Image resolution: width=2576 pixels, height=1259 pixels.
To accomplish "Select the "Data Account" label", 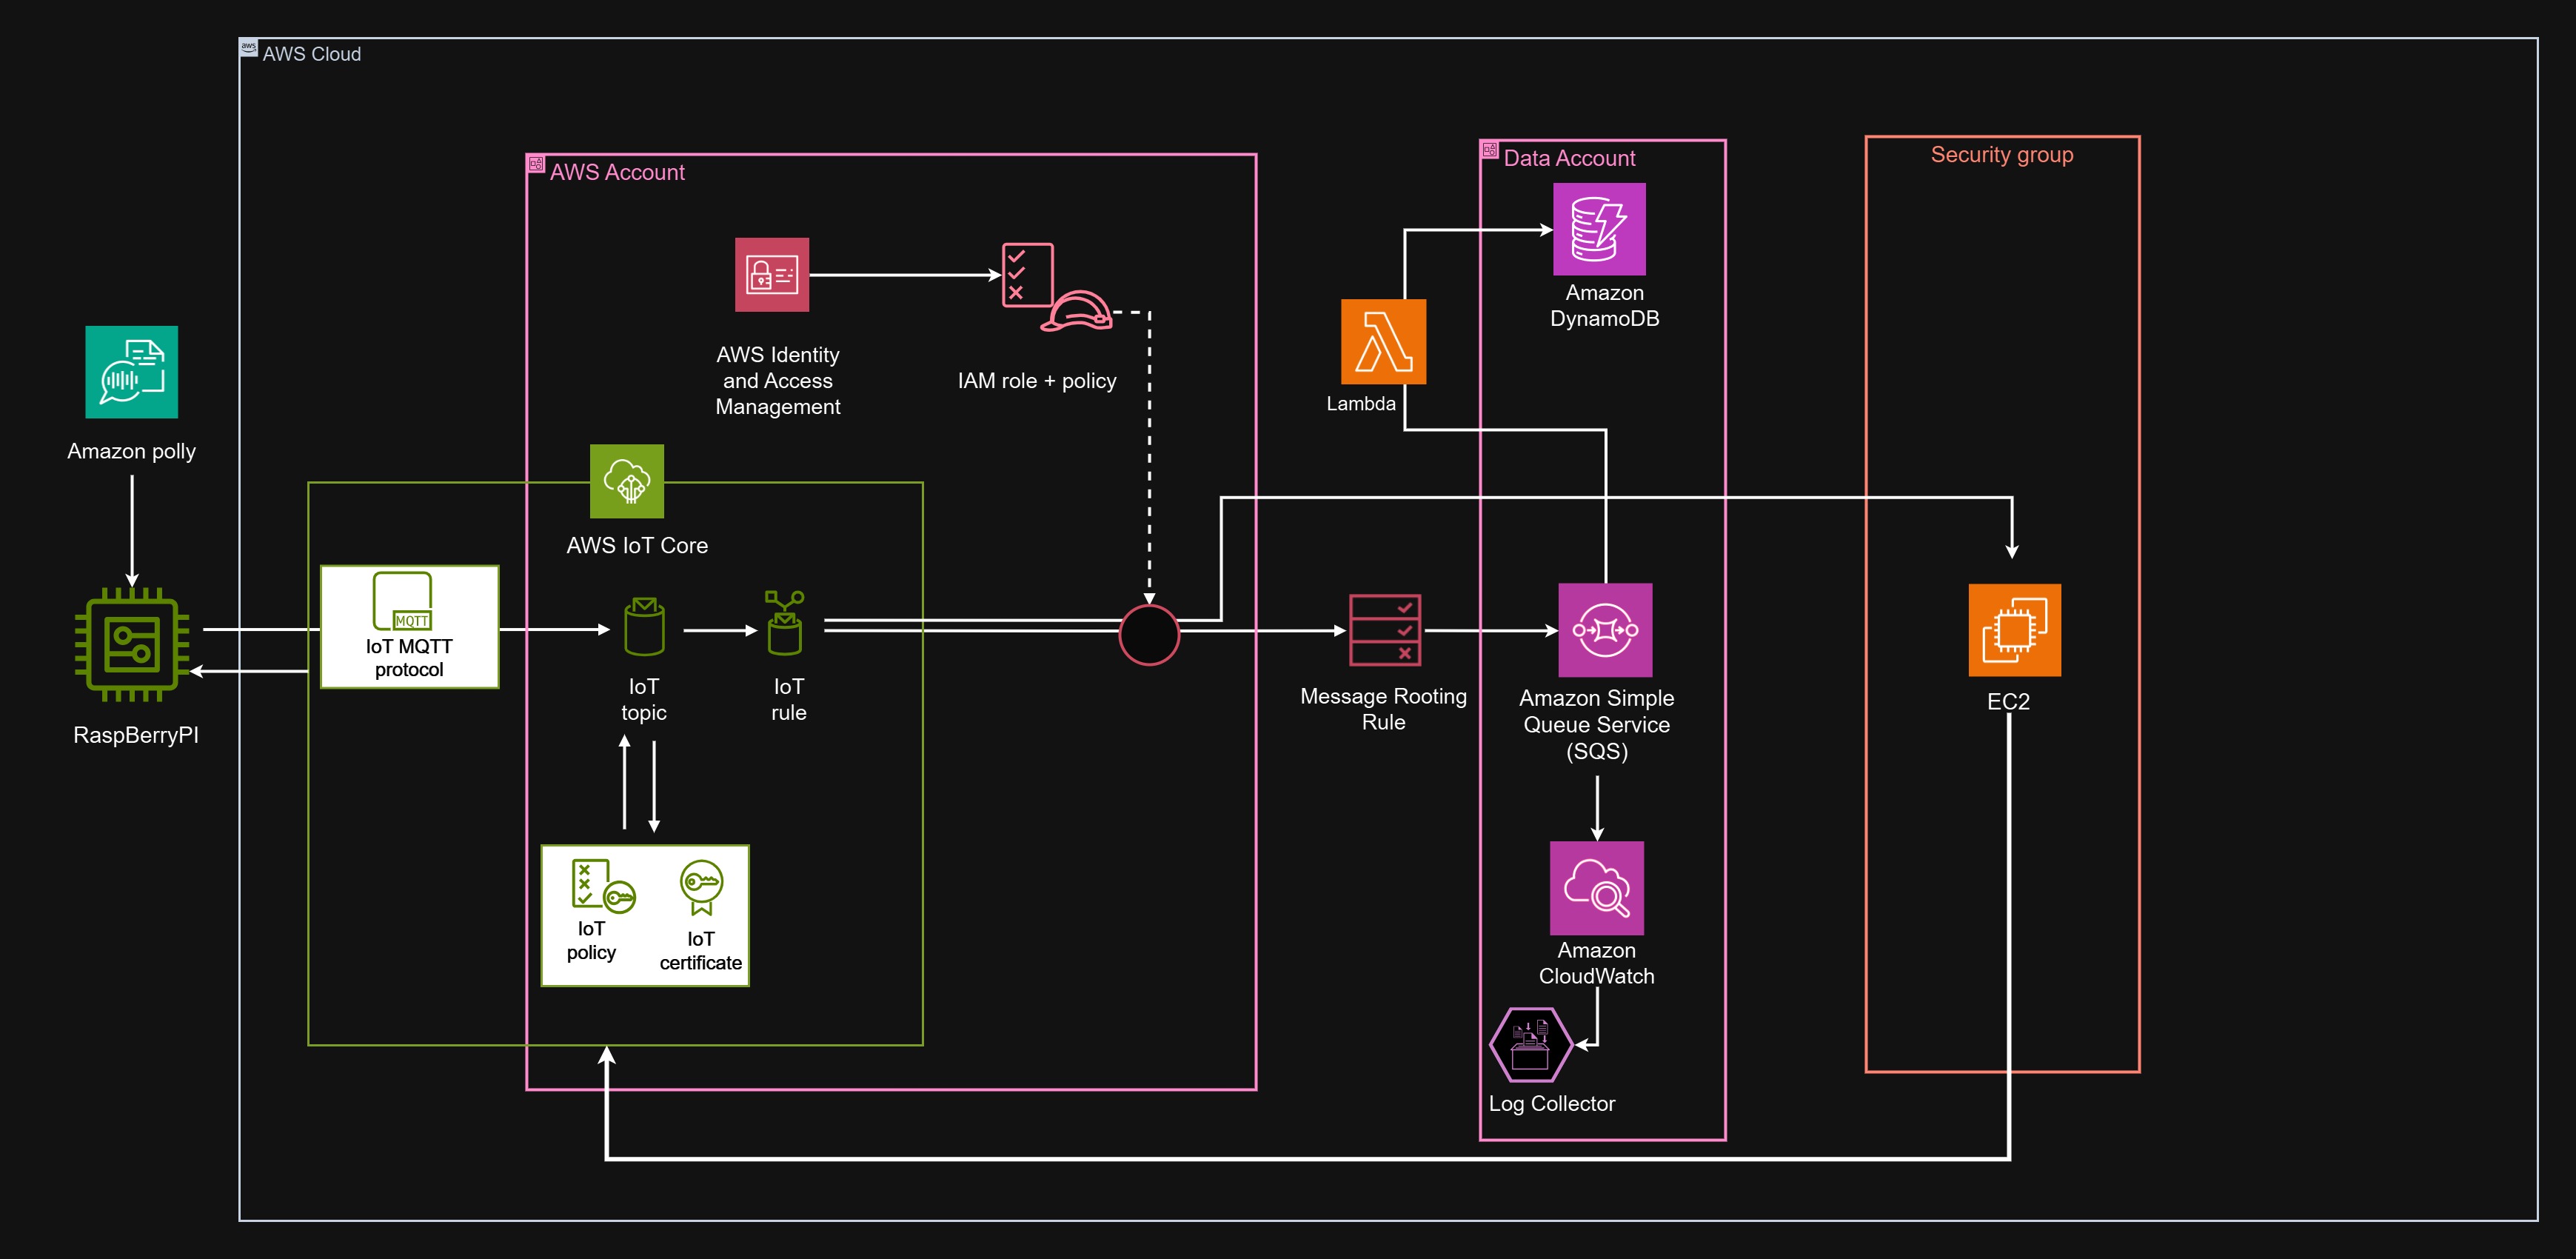I will [1569, 158].
